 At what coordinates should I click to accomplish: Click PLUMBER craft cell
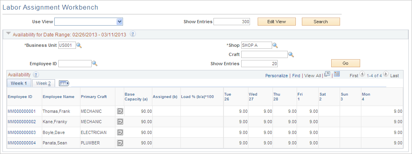click(98, 143)
